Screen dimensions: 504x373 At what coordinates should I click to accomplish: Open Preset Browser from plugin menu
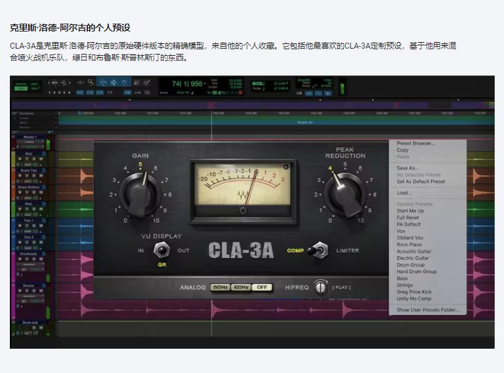(x=415, y=143)
